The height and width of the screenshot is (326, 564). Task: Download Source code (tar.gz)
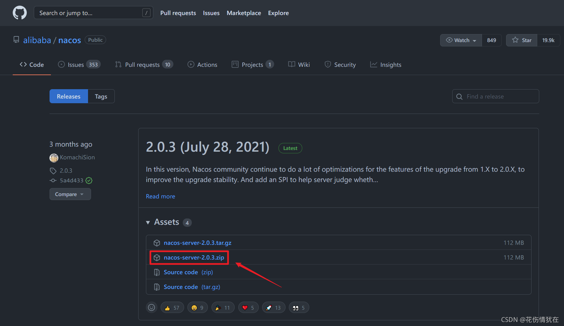point(192,287)
